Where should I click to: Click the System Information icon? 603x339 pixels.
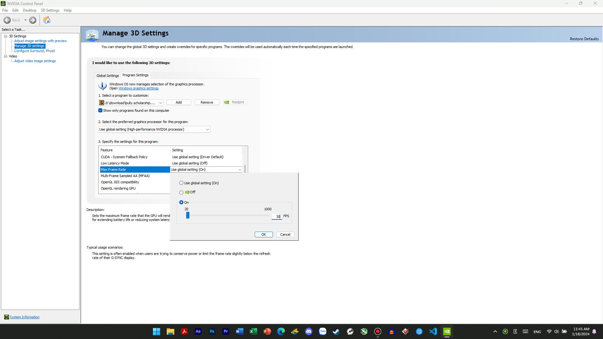(x=6, y=317)
